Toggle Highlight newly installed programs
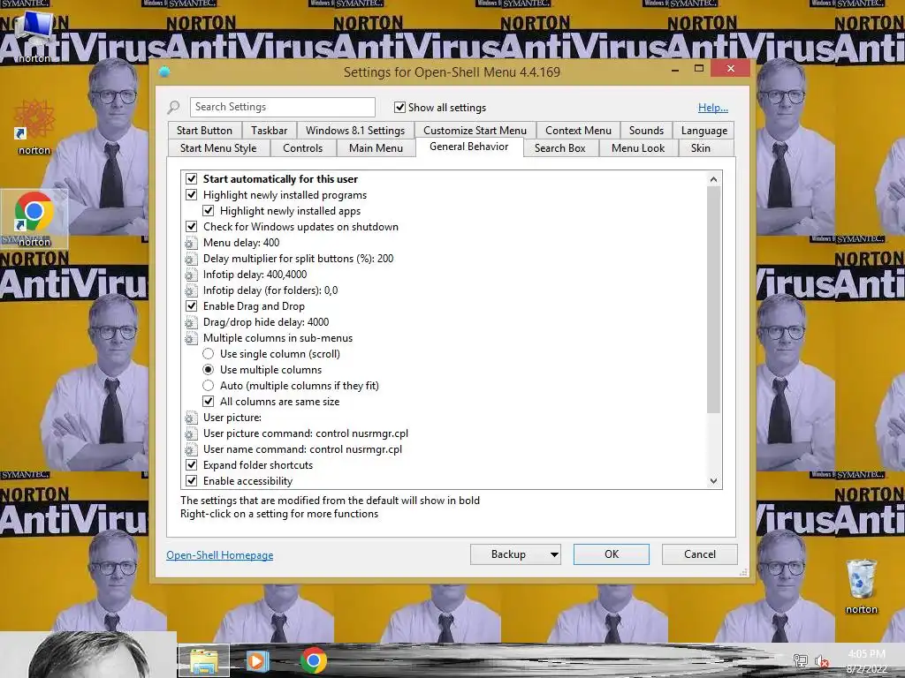The width and height of the screenshot is (905, 678). (192, 195)
